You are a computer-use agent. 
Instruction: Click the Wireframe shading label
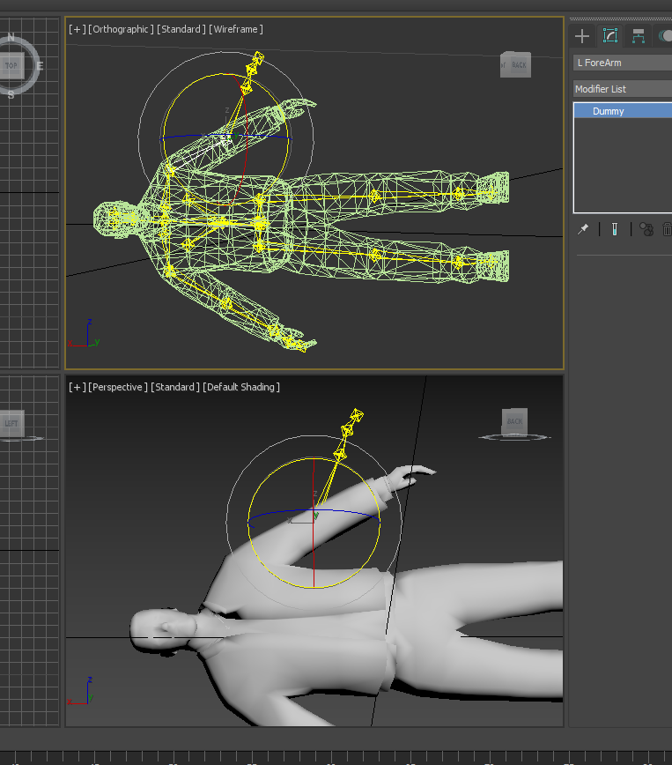[235, 29]
